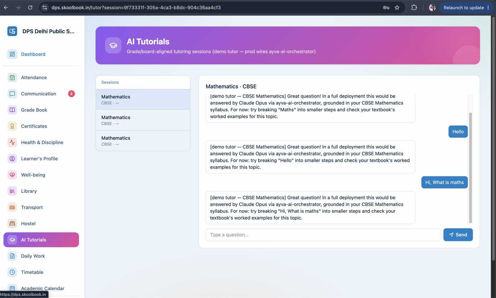Bookmark this page with the star icon
The height and width of the screenshot is (298, 496).
397,7
